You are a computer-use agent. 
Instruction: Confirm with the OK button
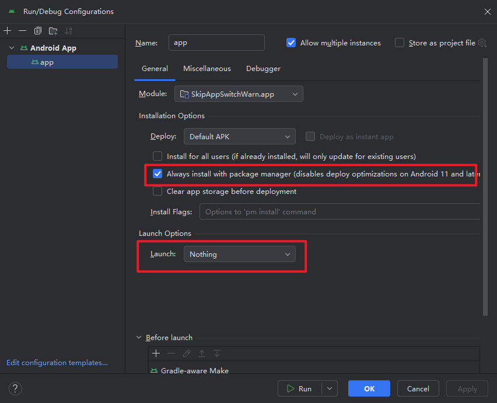click(x=369, y=388)
